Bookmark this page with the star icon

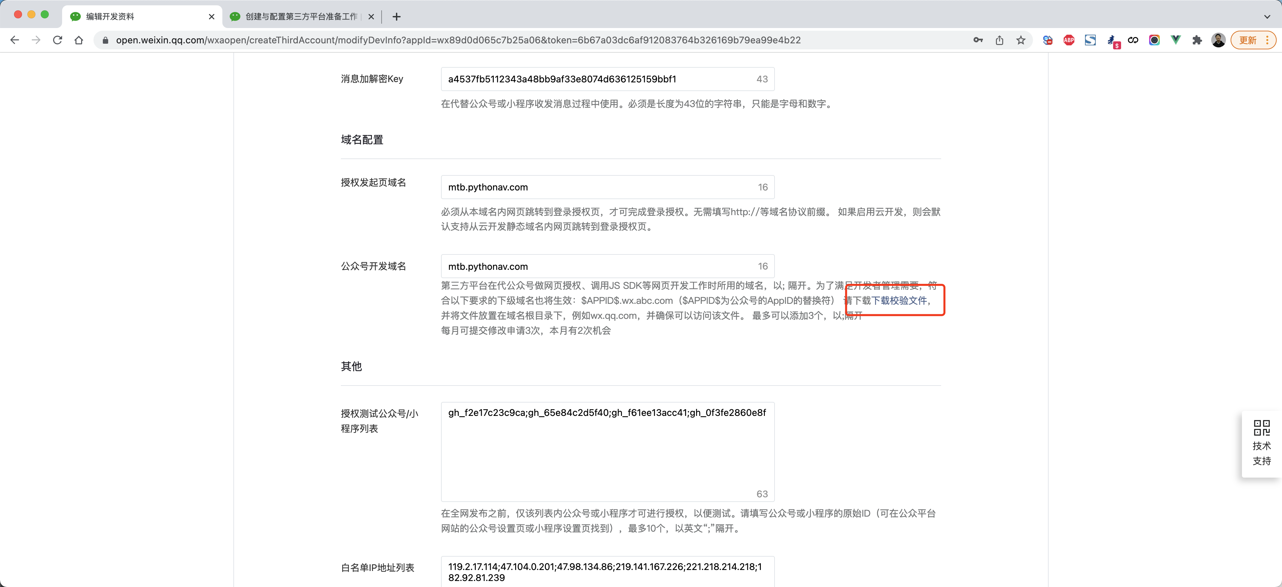point(1021,40)
